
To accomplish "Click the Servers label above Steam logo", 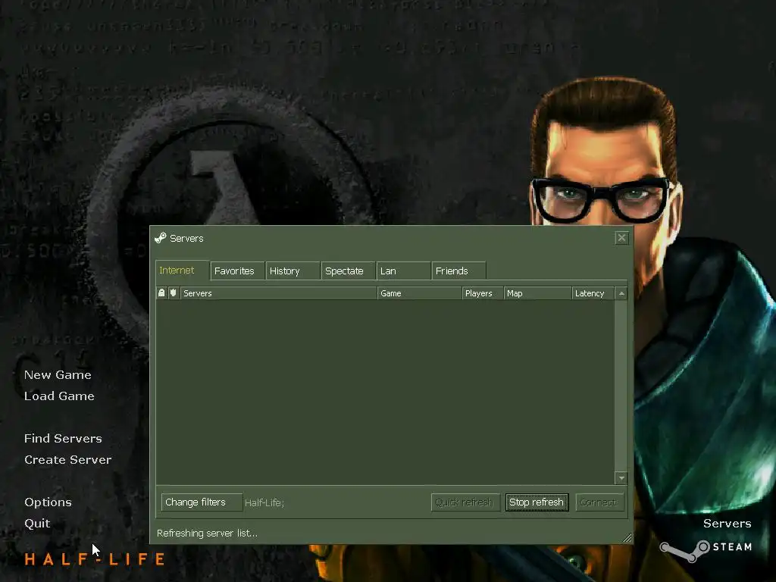I will (x=727, y=524).
